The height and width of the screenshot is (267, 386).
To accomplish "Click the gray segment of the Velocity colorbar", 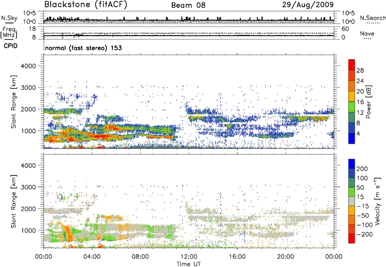I will click(352, 201).
